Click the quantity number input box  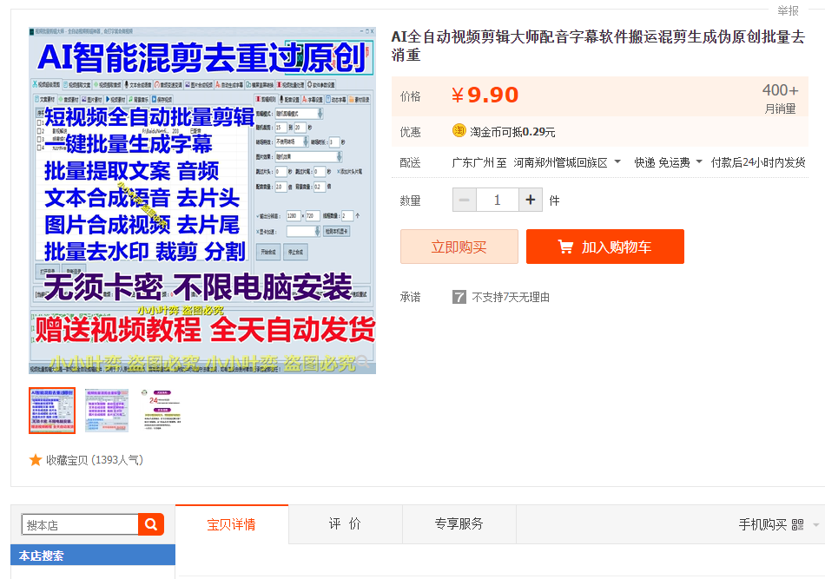point(497,200)
